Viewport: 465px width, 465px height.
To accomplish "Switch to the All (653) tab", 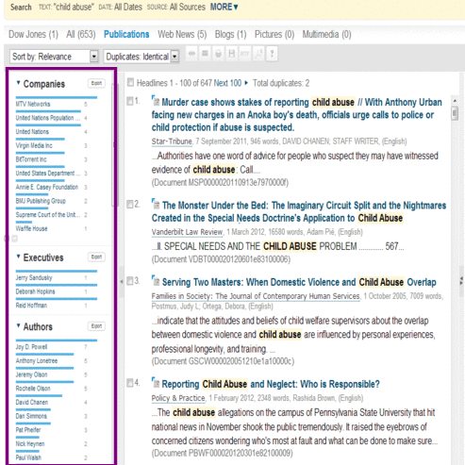I will pyautogui.click(x=81, y=34).
